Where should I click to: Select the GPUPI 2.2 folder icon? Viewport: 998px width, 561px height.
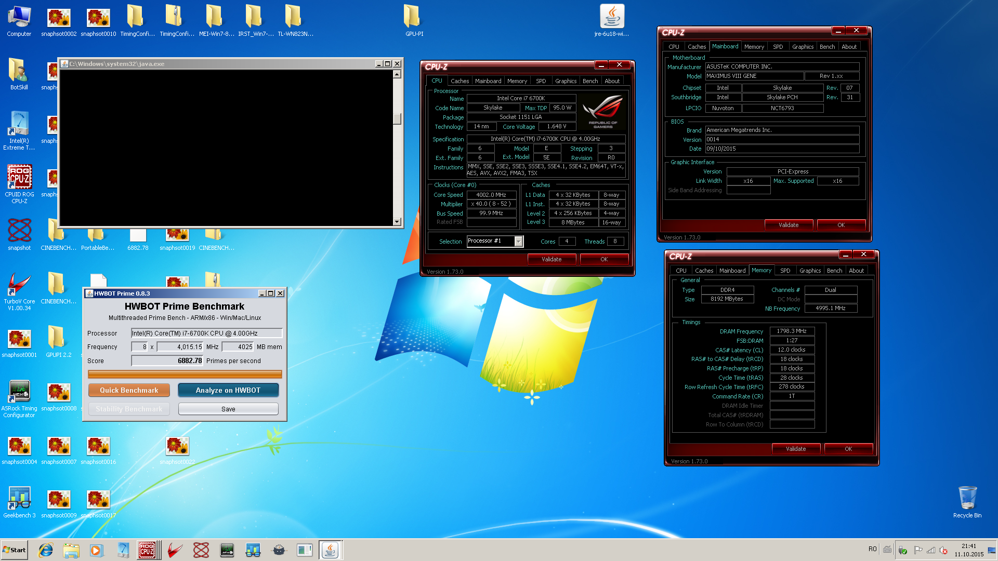(58, 341)
